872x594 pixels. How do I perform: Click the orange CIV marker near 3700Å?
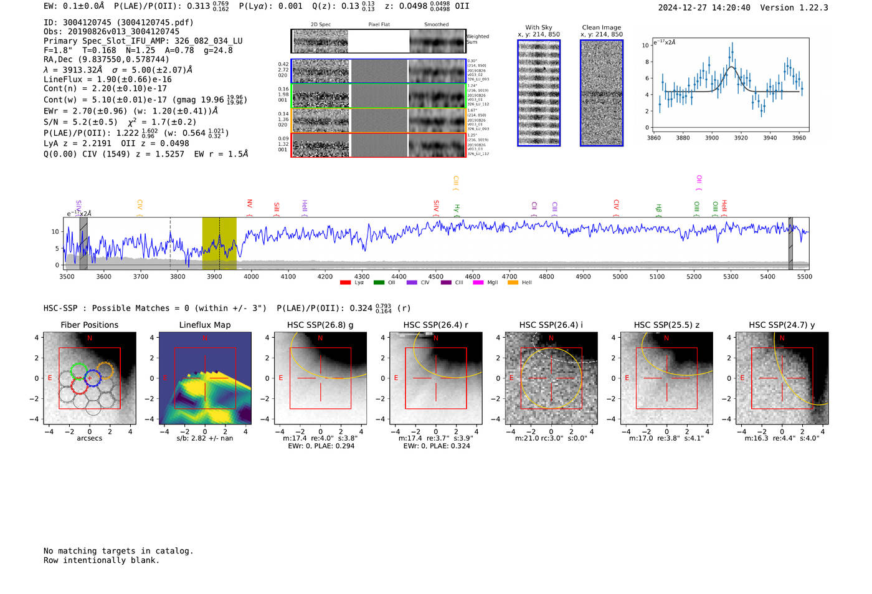pos(140,208)
